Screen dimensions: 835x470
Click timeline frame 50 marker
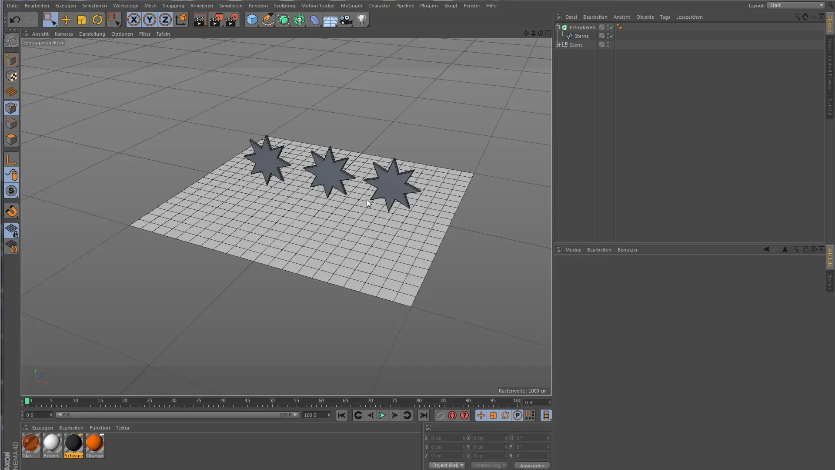pyautogui.click(x=272, y=400)
